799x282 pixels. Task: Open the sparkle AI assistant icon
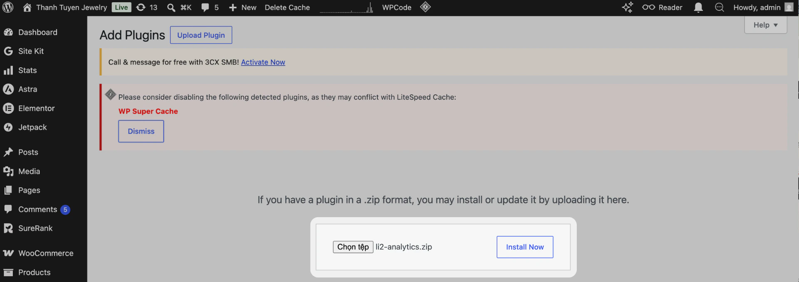coord(628,7)
